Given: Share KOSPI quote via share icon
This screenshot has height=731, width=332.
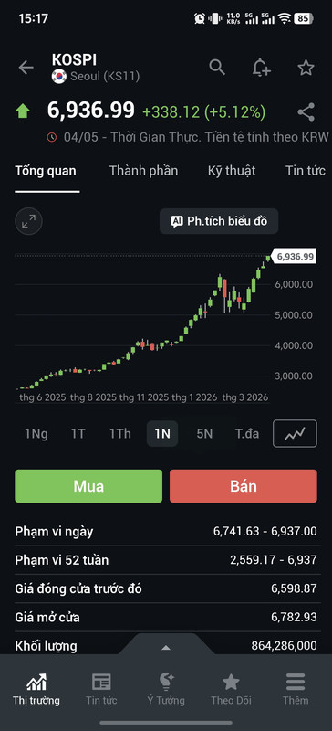Looking at the screenshot, I should coord(306,112).
